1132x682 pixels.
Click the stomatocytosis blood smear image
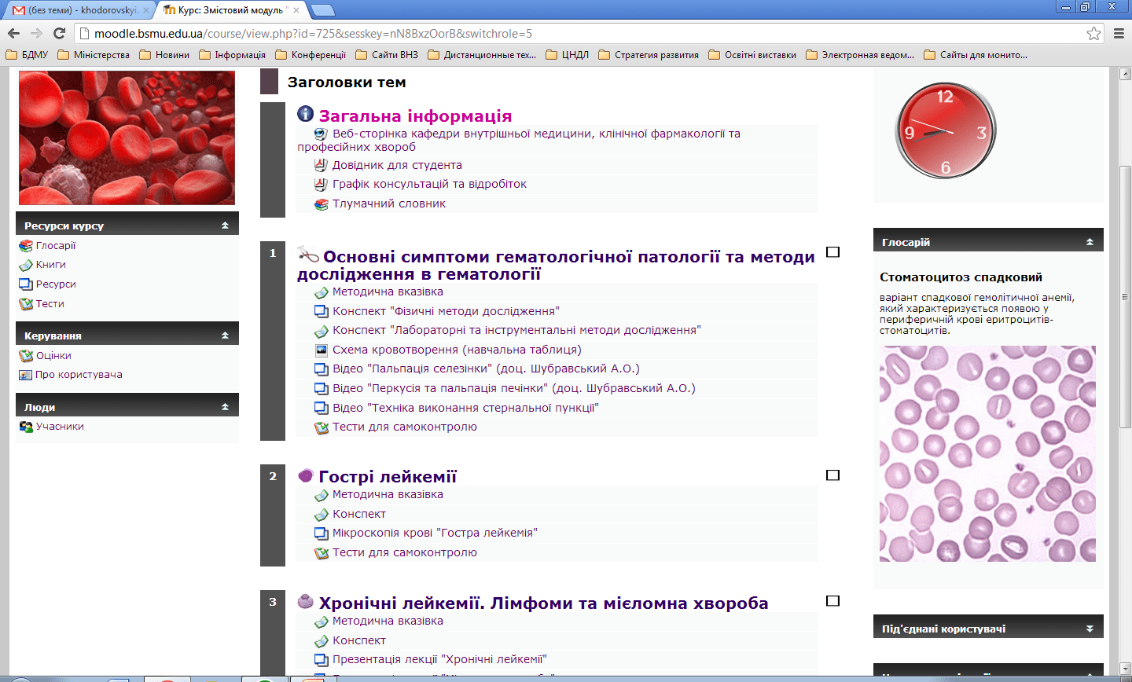987,453
